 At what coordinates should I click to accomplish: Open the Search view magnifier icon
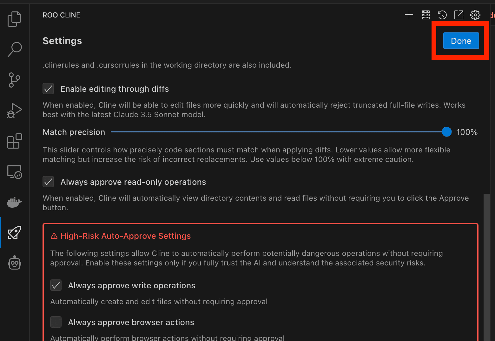click(x=14, y=49)
